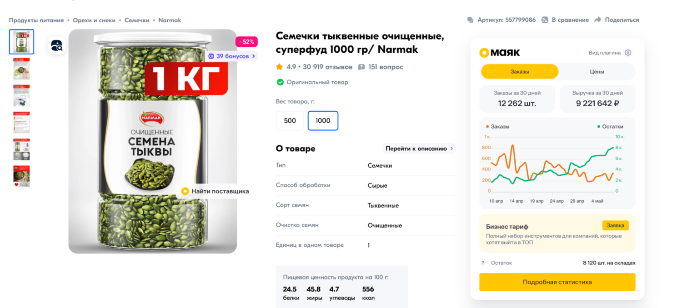Open plugin settings gear icon
This screenshot has width=682, height=308.
click(x=628, y=53)
